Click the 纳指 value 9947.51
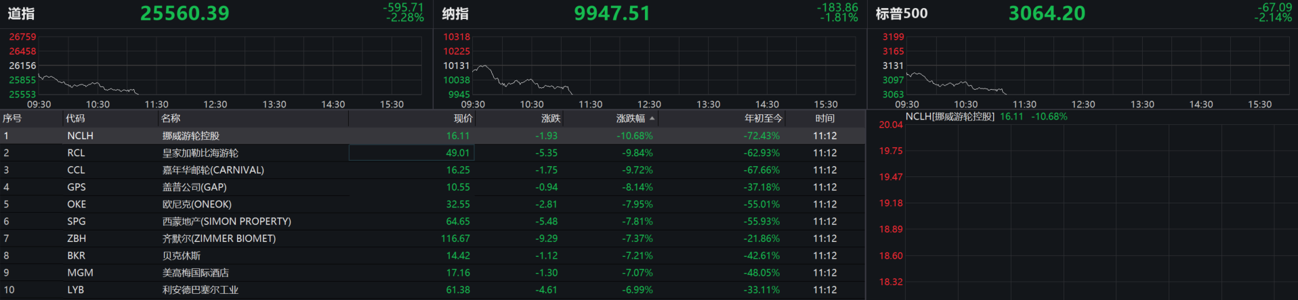The image size is (1298, 300). 612,14
